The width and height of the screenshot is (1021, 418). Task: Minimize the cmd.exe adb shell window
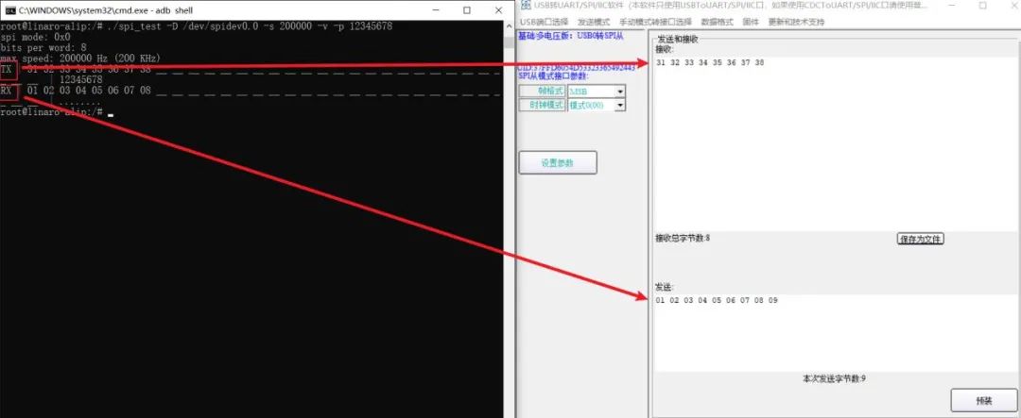(435, 10)
